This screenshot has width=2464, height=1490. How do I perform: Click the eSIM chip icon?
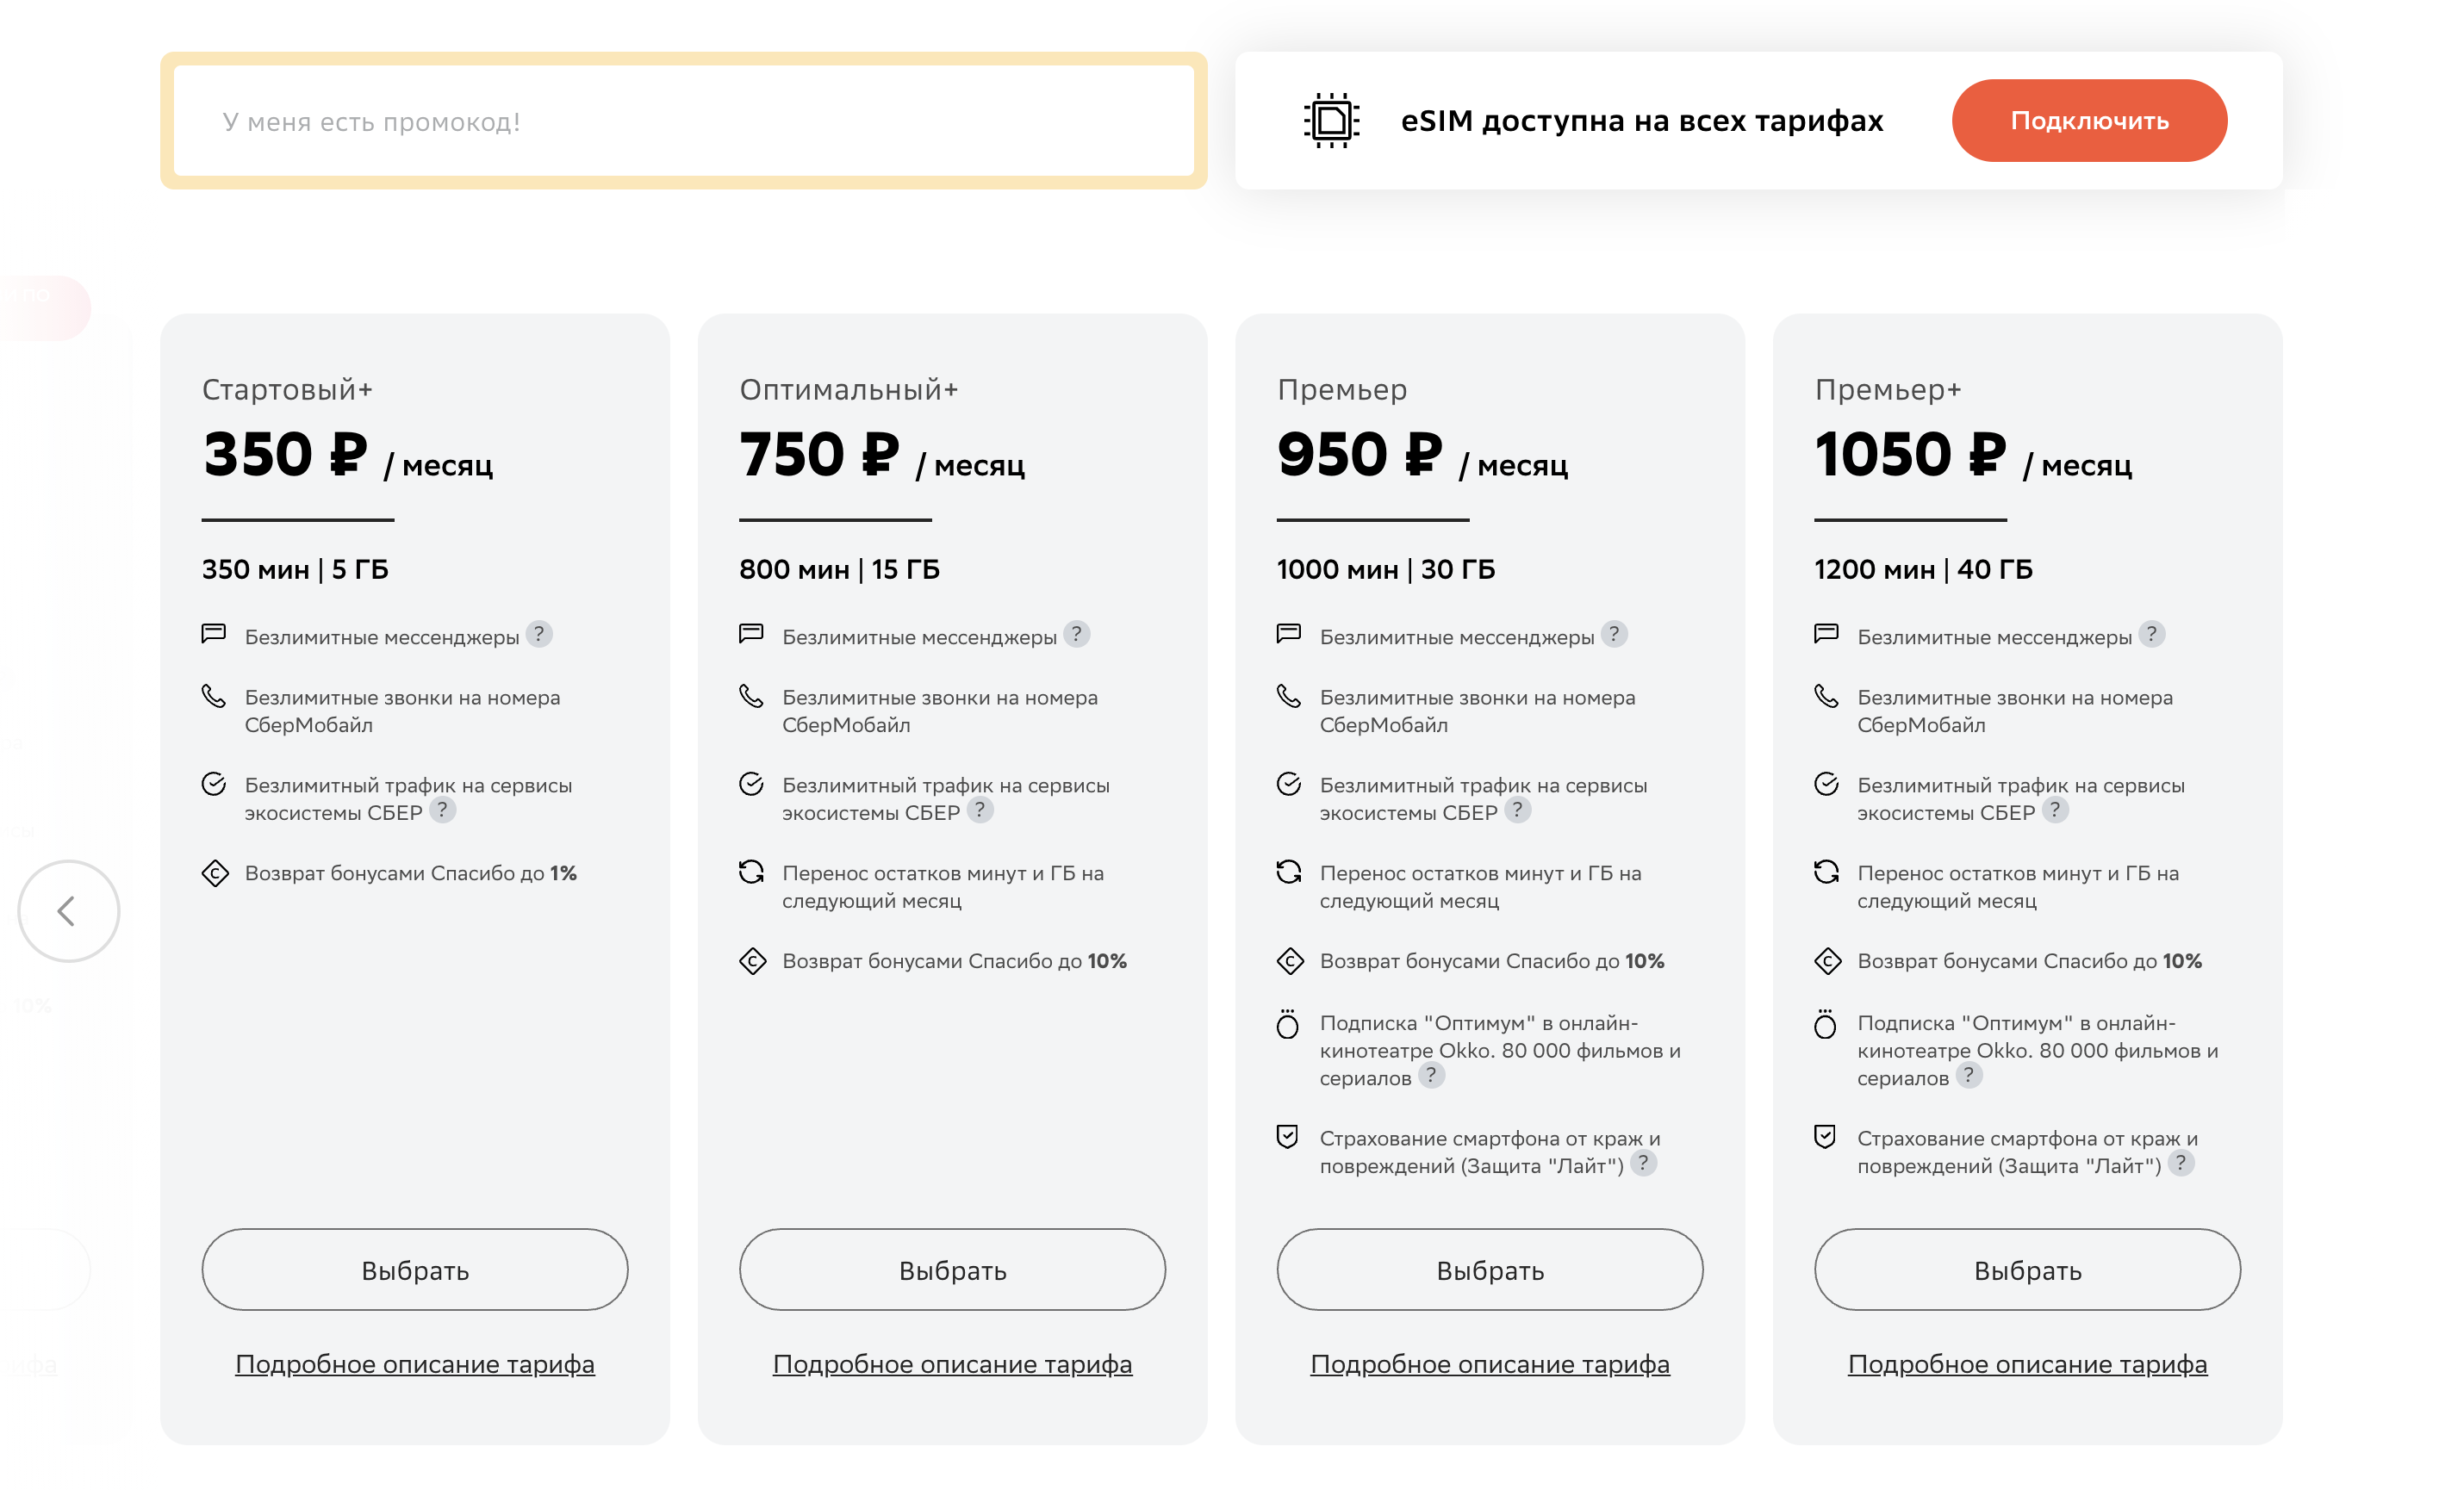1331,120
